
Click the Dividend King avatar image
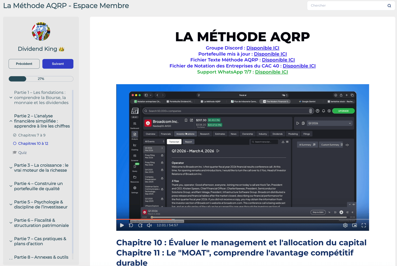coord(41,32)
